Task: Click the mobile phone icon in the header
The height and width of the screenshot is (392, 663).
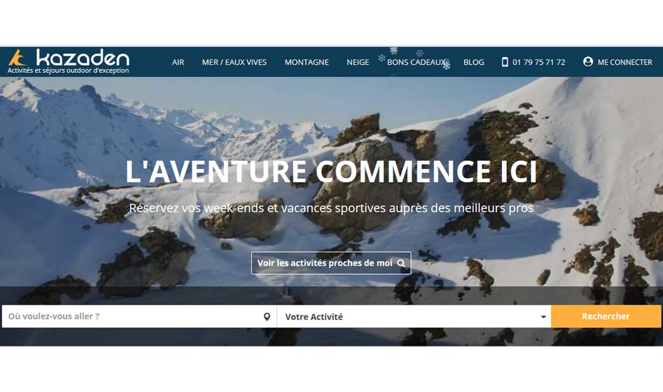Action: tap(504, 62)
